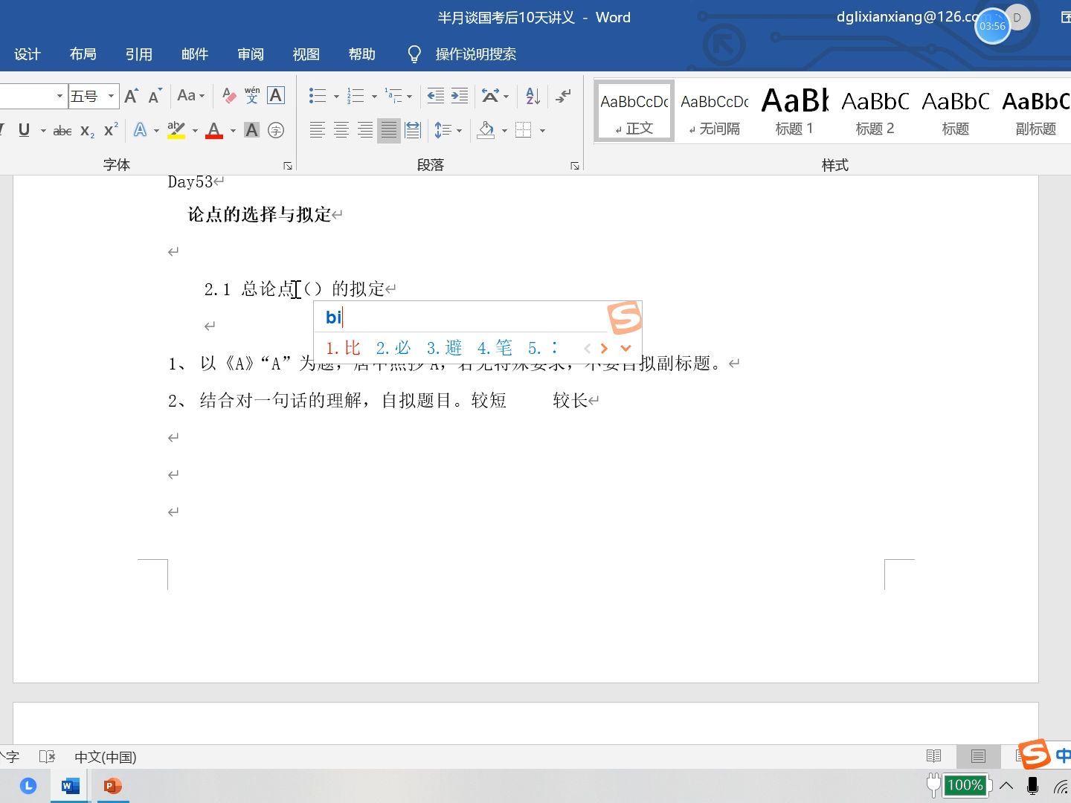Expand font color dropdown arrow

click(x=233, y=131)
